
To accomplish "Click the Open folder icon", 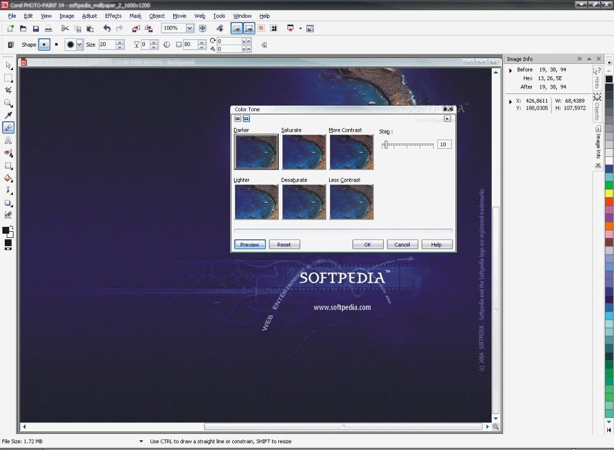I will coord(23,28).
